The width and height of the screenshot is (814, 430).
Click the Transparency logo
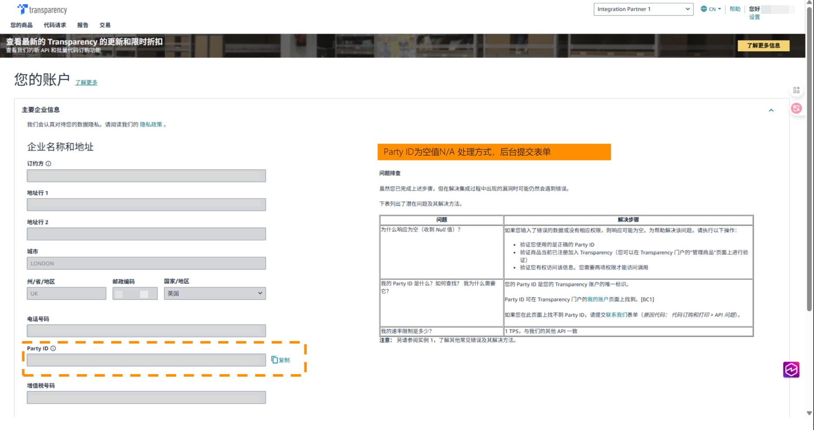click(x=42, y=10)
